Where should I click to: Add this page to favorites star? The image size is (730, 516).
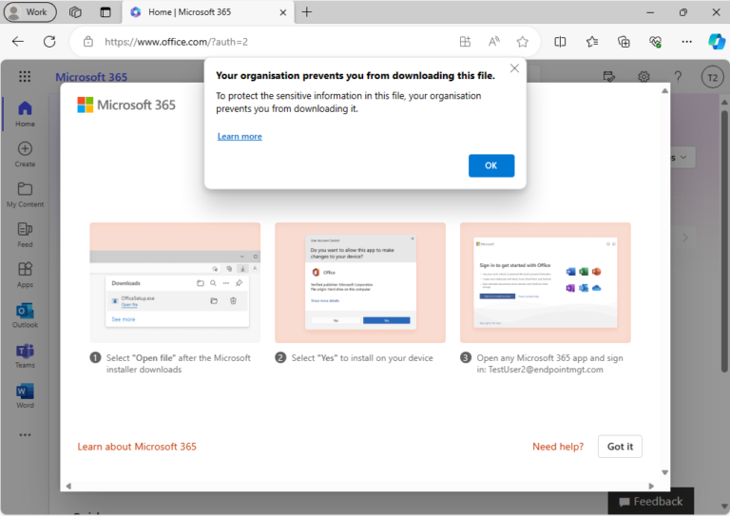tap(523, 42)
